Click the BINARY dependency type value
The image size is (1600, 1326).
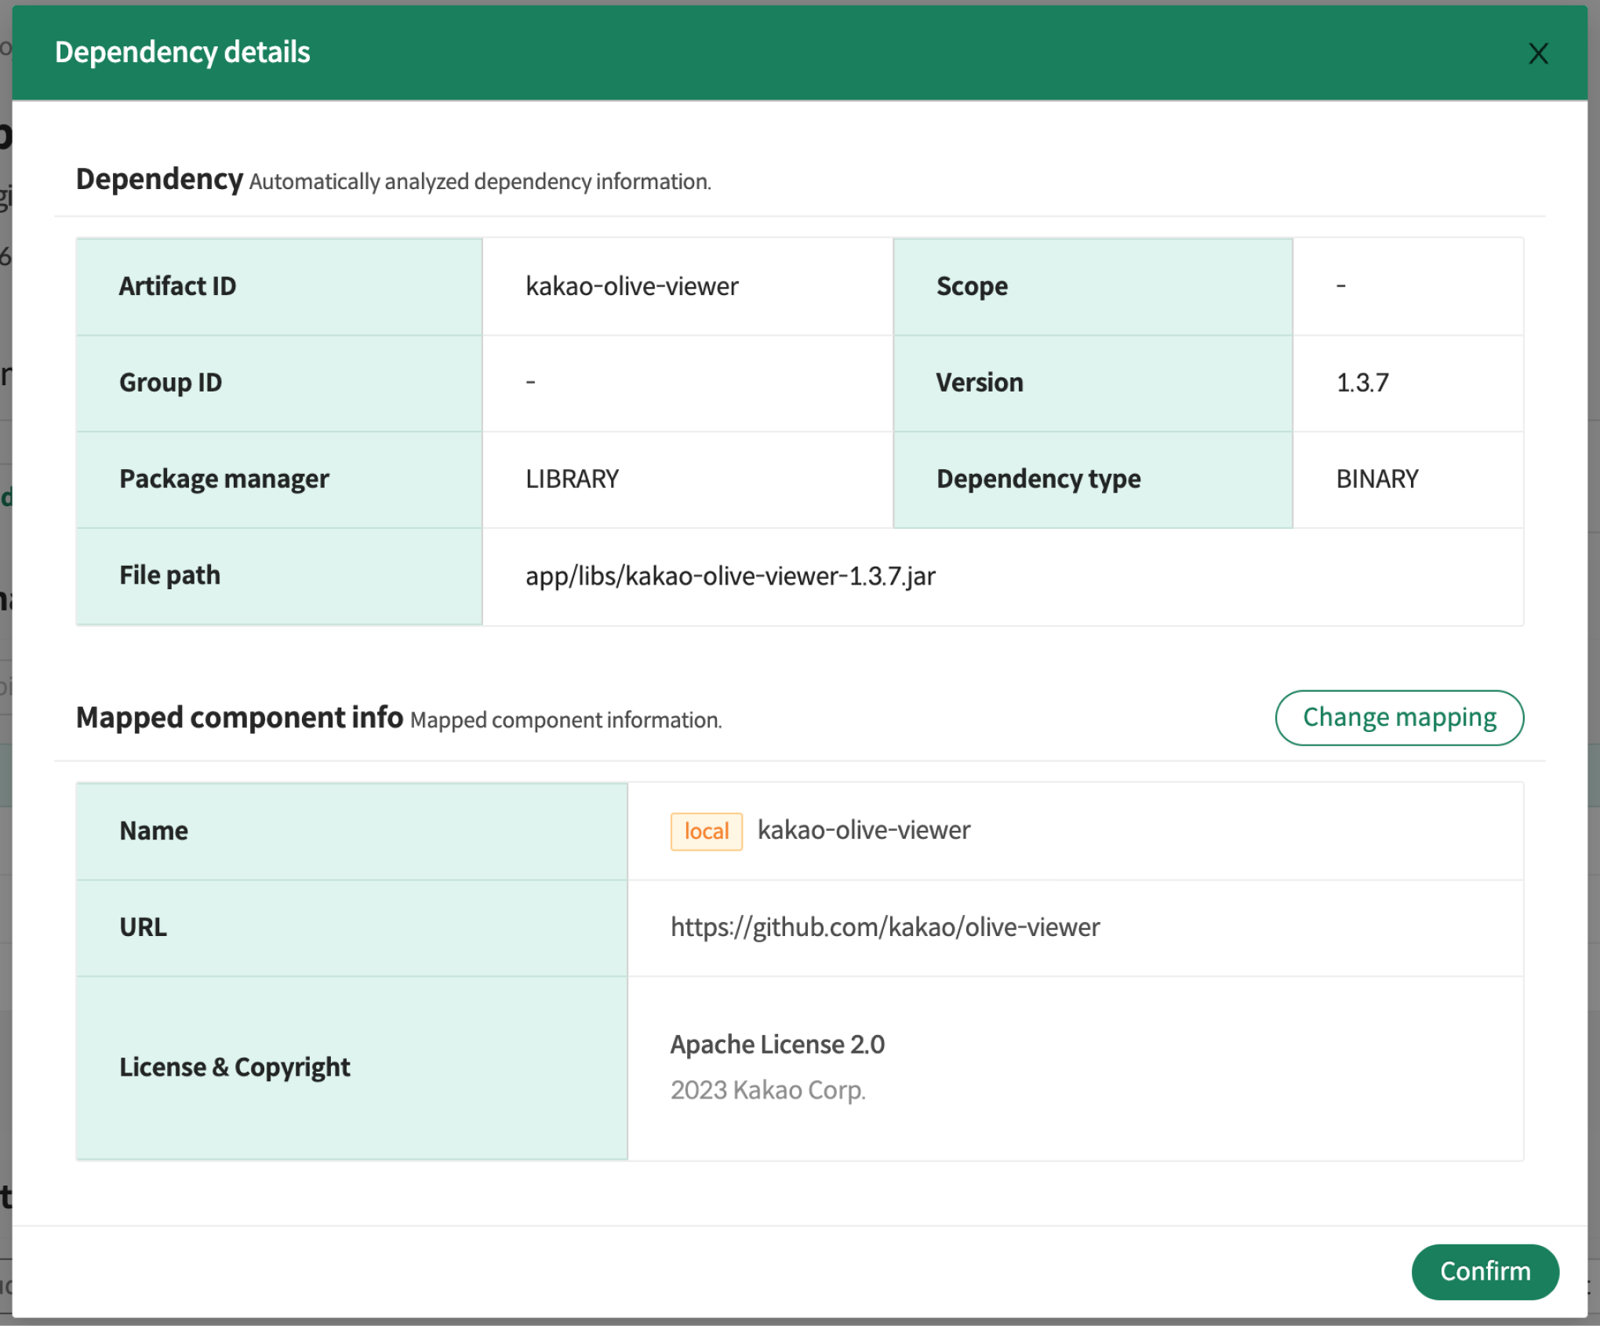[1376, 479]
